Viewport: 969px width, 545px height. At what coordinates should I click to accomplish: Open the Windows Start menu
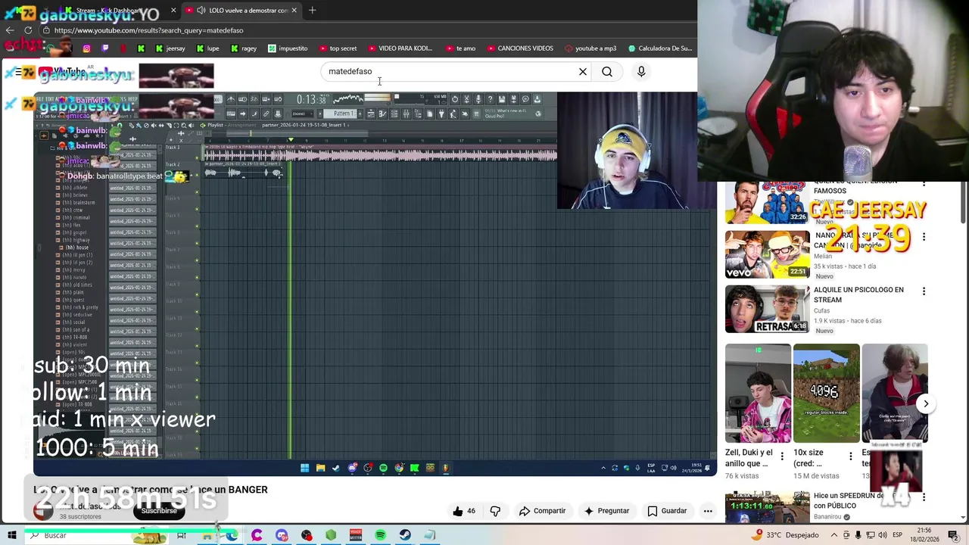[12, 535]
